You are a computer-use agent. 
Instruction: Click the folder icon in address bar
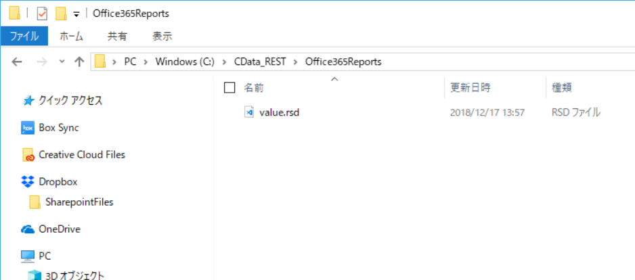pos(100,62)
